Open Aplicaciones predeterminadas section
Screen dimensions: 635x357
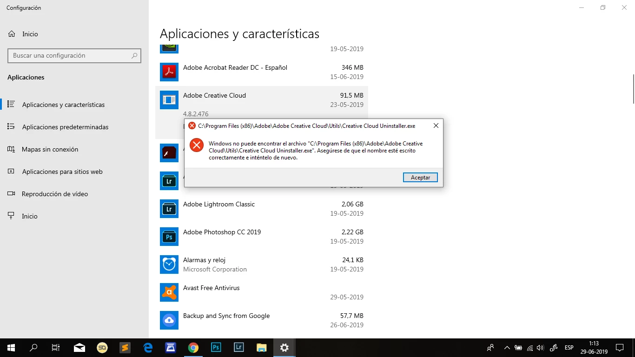pos(65,127)
